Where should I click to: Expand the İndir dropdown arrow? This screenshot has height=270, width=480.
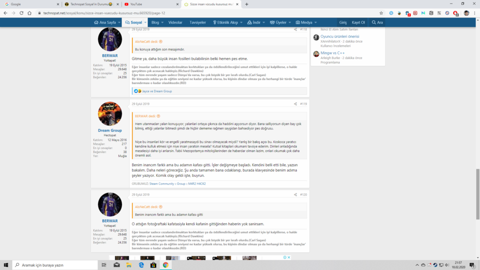(x=263, y=22)
